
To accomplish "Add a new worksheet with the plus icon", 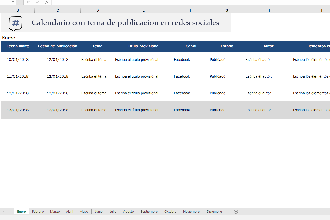I will coord(236,211).
